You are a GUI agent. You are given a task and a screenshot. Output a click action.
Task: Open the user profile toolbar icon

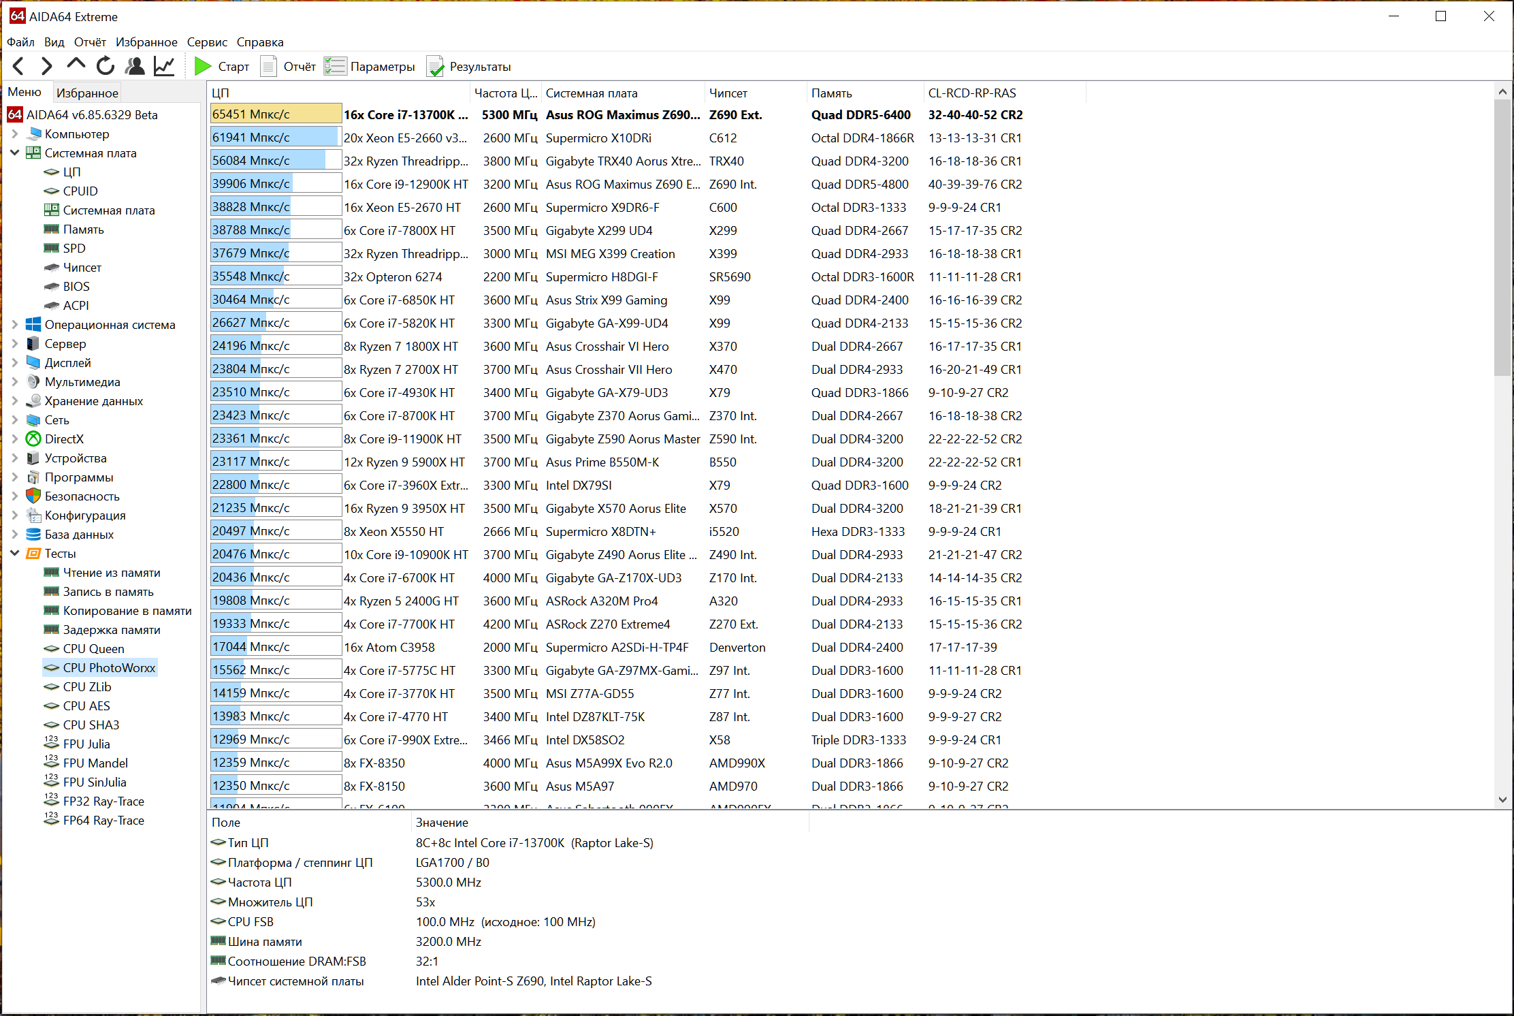pyautogui.click(x=135, y=66)
